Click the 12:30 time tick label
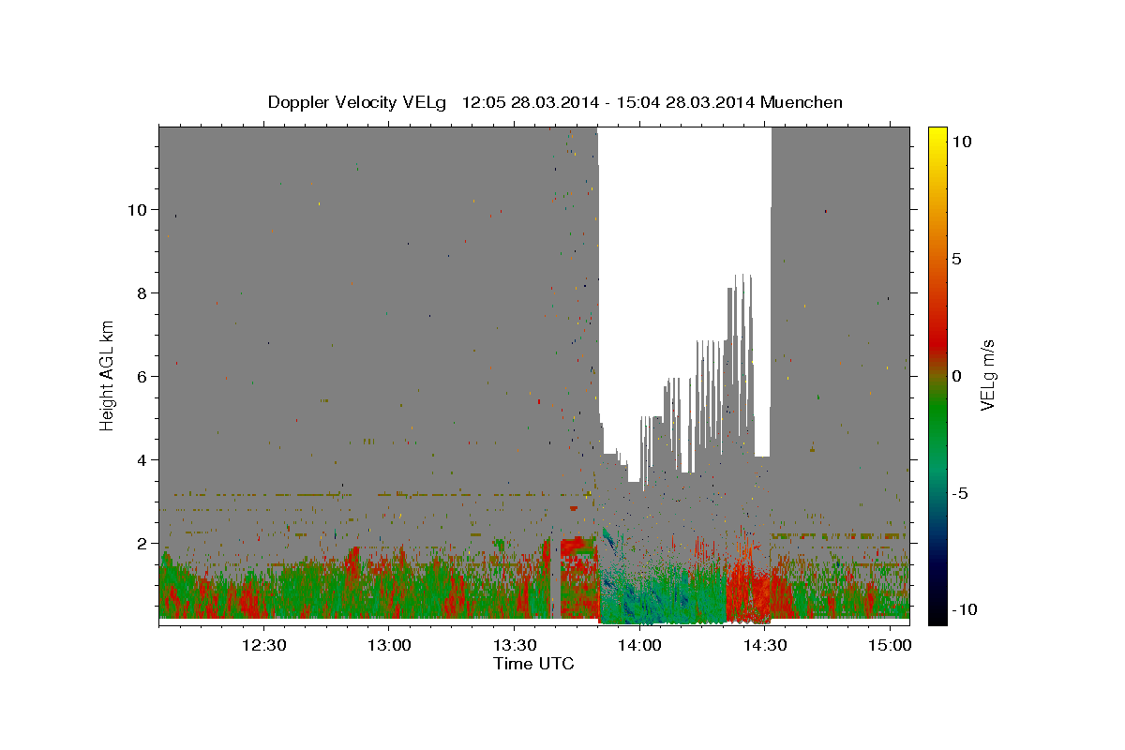This screenshot has height=750, width=1125. tap(263, 645)
